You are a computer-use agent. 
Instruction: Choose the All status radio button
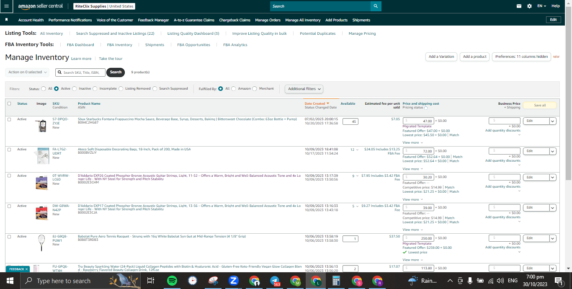(44, 89)
